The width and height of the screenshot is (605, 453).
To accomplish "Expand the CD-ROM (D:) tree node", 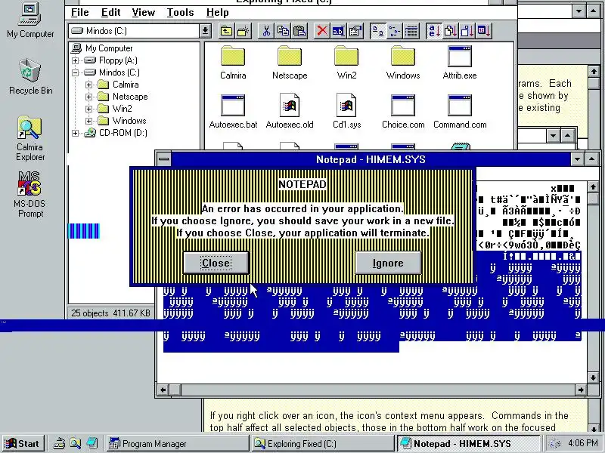I will [x=75, y=134].
